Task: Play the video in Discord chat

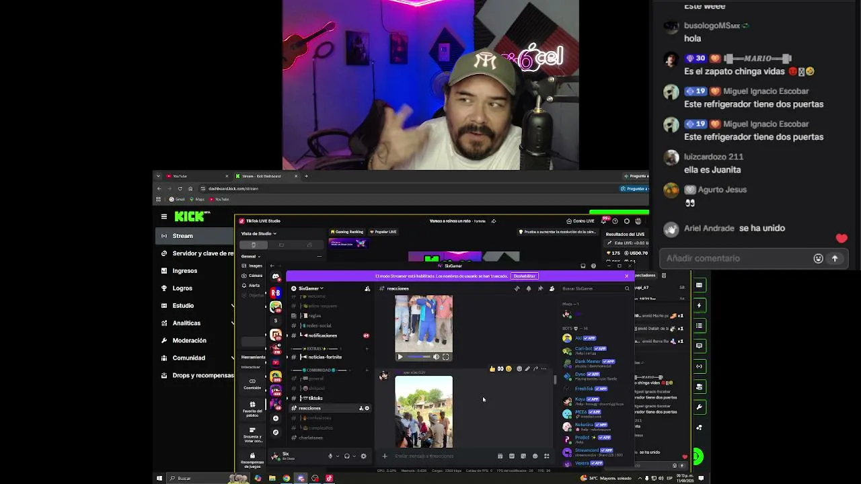Action: coord(400,357)
